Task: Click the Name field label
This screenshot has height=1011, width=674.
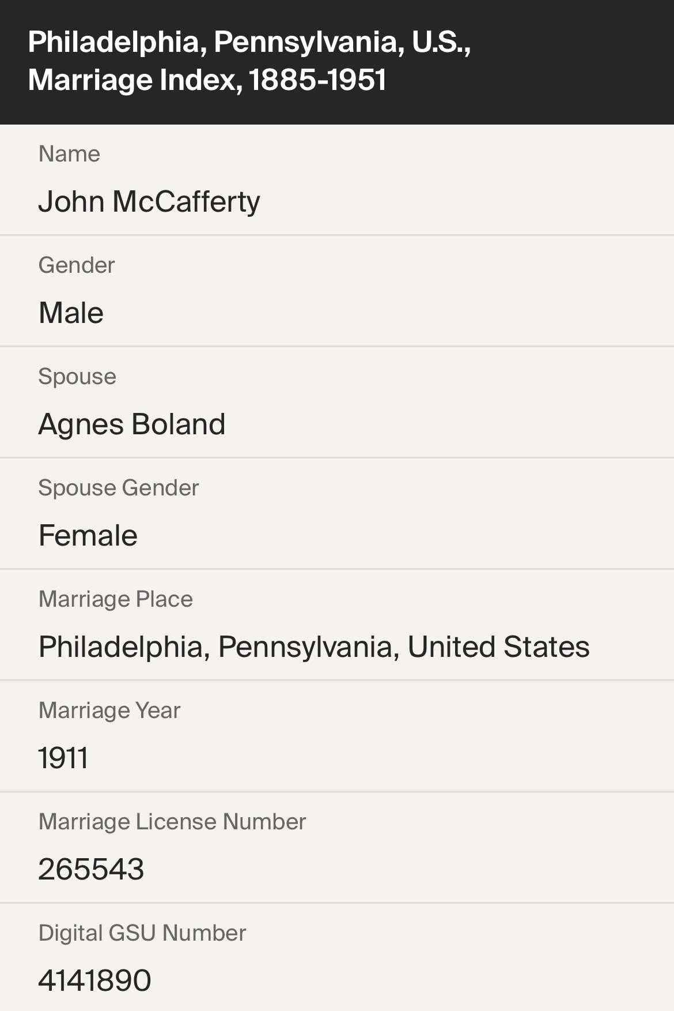Action: pos(69,155)
